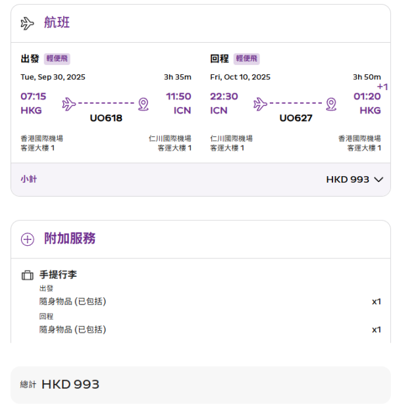The width and height of the screenshot is (395, 405).
Task: Click 香港國際機場 under the return flight
Action: 359,139
